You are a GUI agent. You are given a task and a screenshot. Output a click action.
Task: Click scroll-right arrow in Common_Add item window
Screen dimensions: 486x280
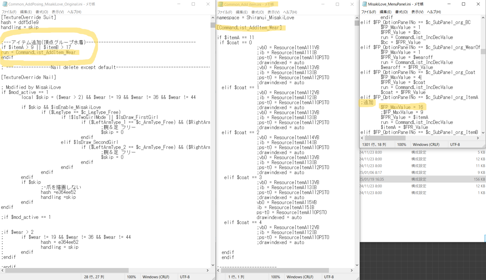coord(352,270)
